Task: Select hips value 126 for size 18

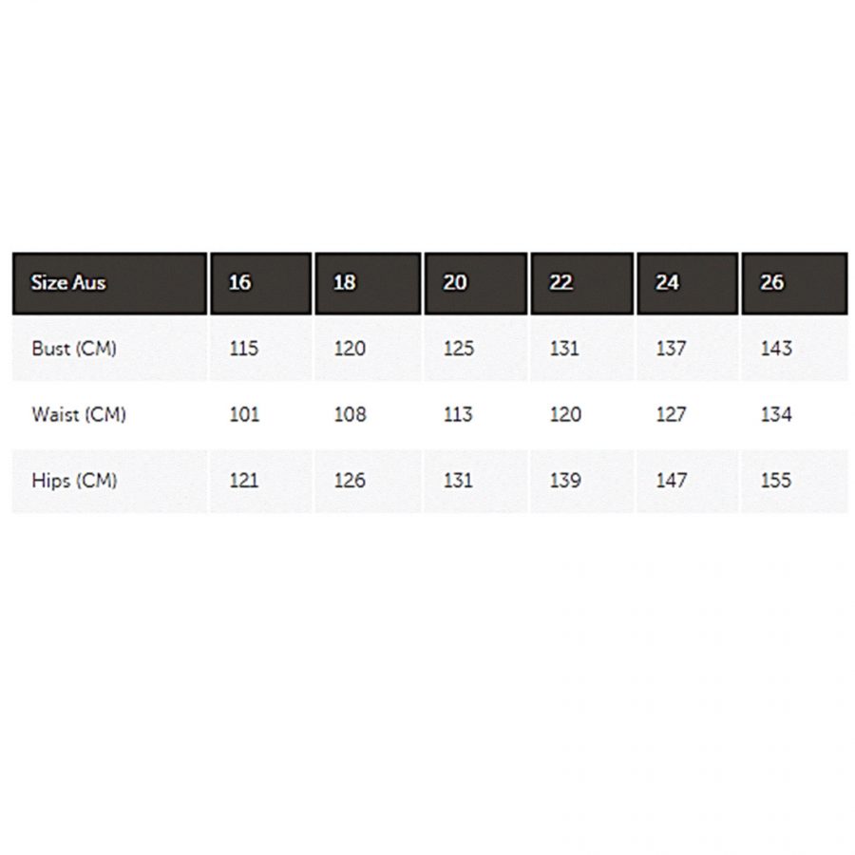Action: point(350,481)
